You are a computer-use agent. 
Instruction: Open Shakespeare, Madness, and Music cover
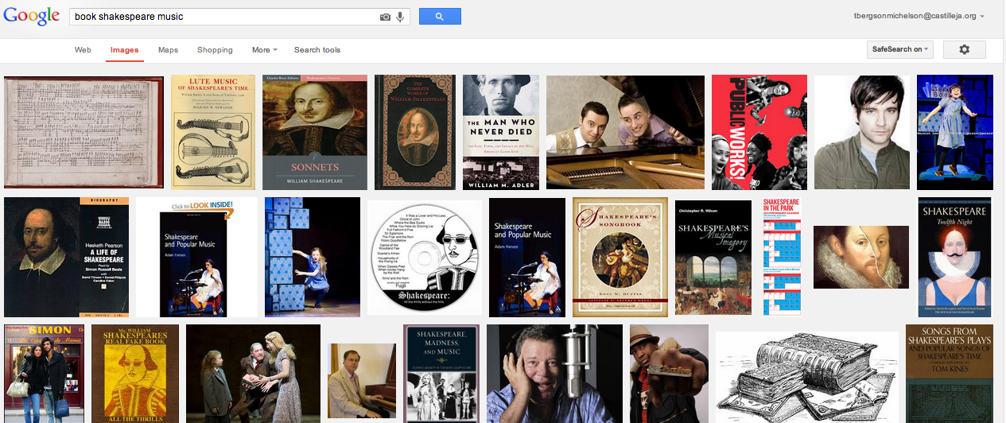(x=441, y=374)
